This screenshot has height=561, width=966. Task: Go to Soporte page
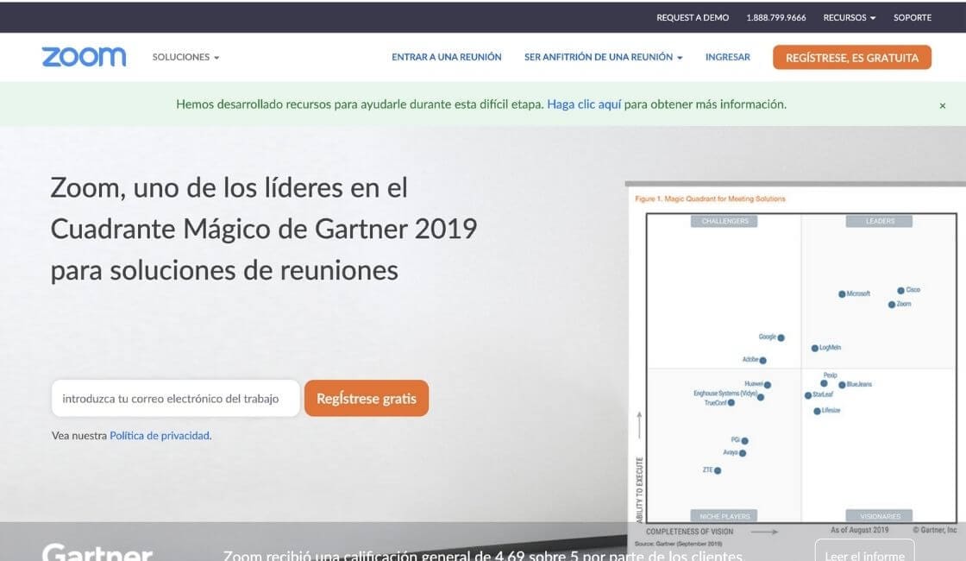[x=913, y=17]
